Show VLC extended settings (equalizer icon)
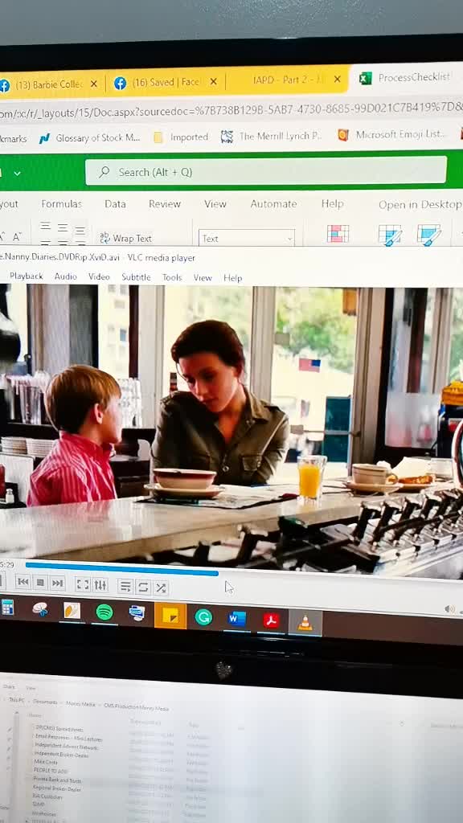This screenshot has height=823, width=463. tap(100, 585)
